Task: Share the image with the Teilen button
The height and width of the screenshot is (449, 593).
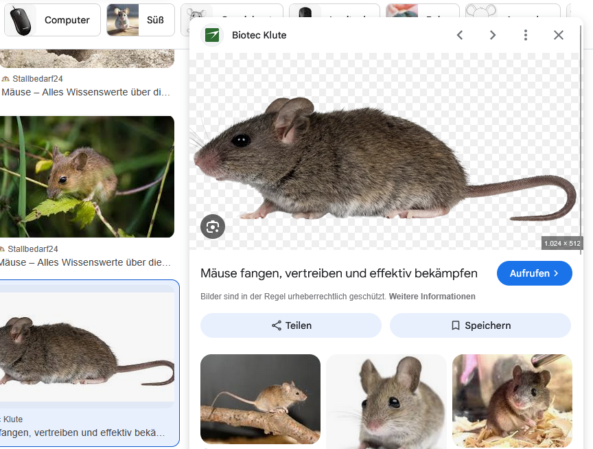Action: click(290, 325)
